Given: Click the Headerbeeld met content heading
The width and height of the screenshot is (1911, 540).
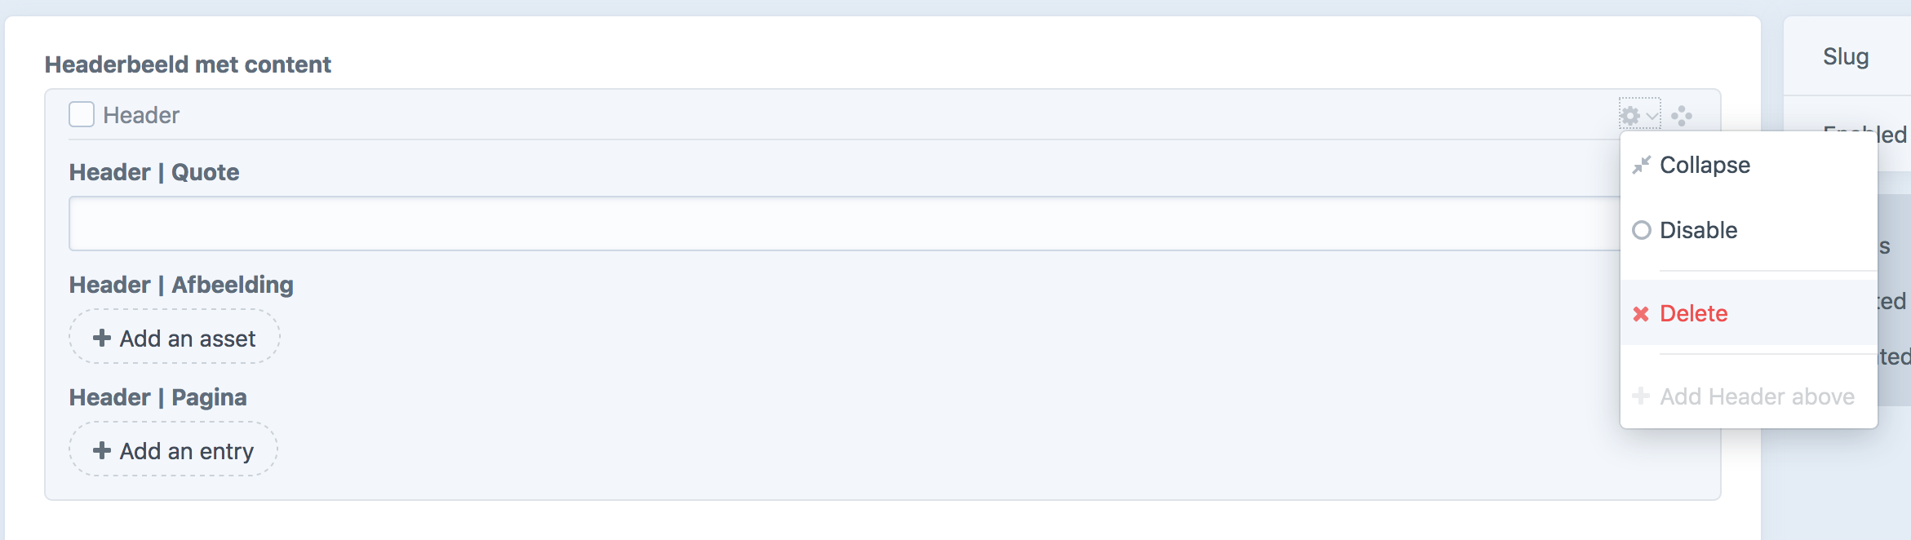Looking at the screenshot, I should (188, 64).
